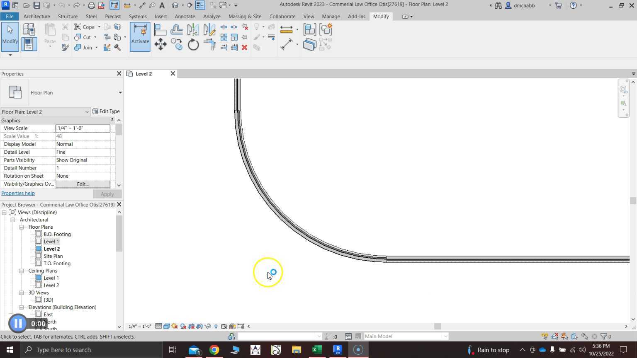
Task: Open the Floor Plan type selector dropdown
Action: tap(120, 93)
